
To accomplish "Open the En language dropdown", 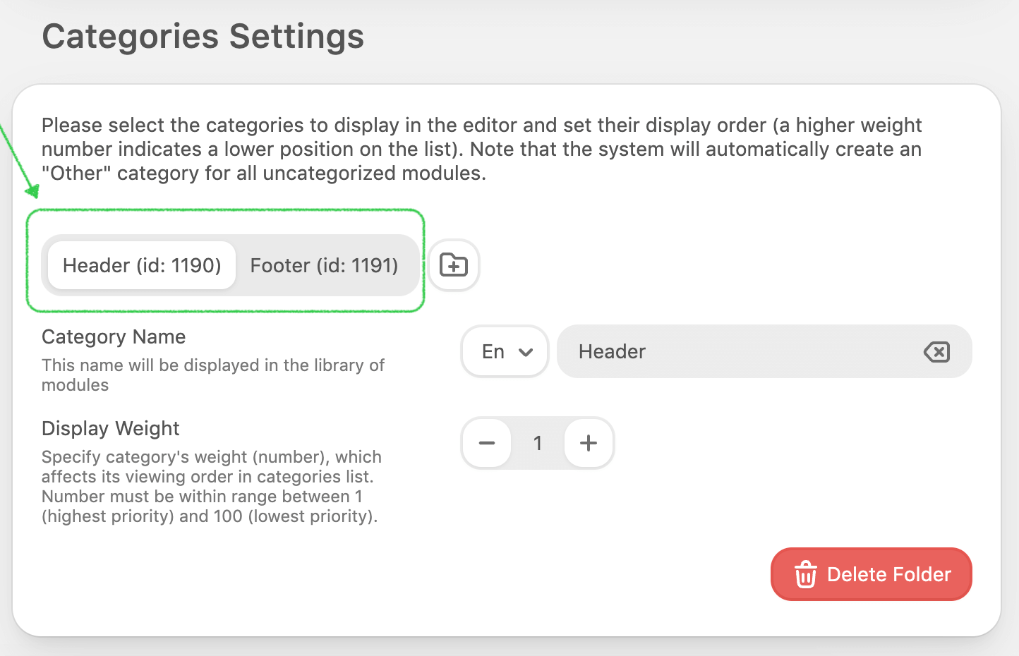I will pyautogui.click(x=505, y=351).
